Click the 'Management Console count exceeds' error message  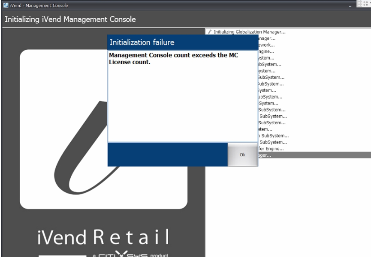click(x=173, y=59)
